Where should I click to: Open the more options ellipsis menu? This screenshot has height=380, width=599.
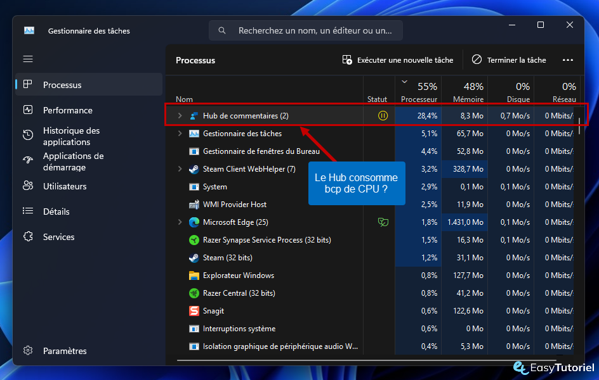tap(568, 60)
